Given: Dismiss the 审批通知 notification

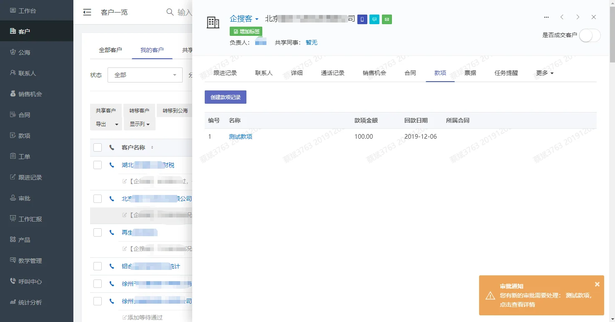Looking at the screenshot, I should tap(597, 284).
